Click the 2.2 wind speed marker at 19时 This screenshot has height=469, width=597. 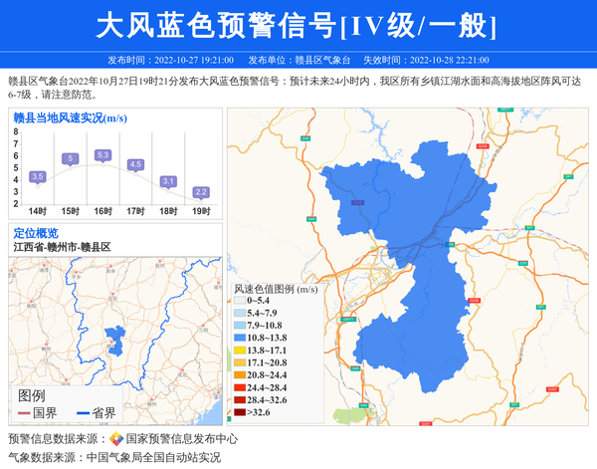tap(201, 191)
